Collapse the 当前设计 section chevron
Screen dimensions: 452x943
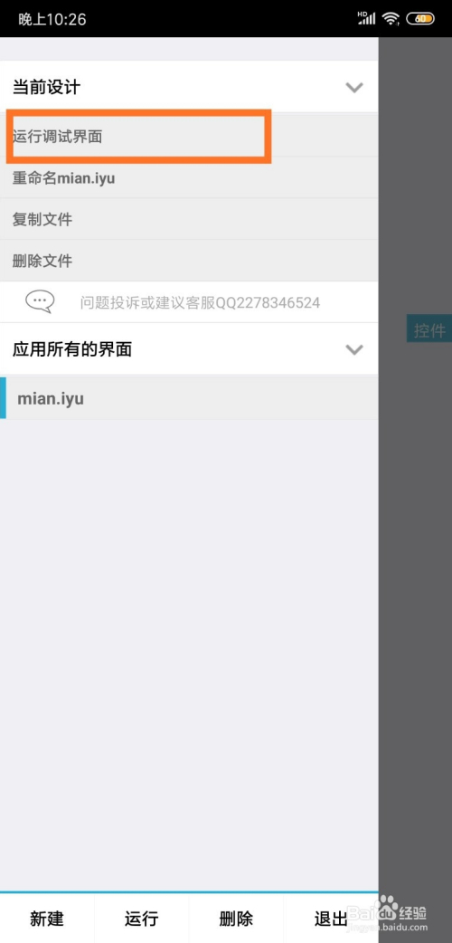(354, 88)
